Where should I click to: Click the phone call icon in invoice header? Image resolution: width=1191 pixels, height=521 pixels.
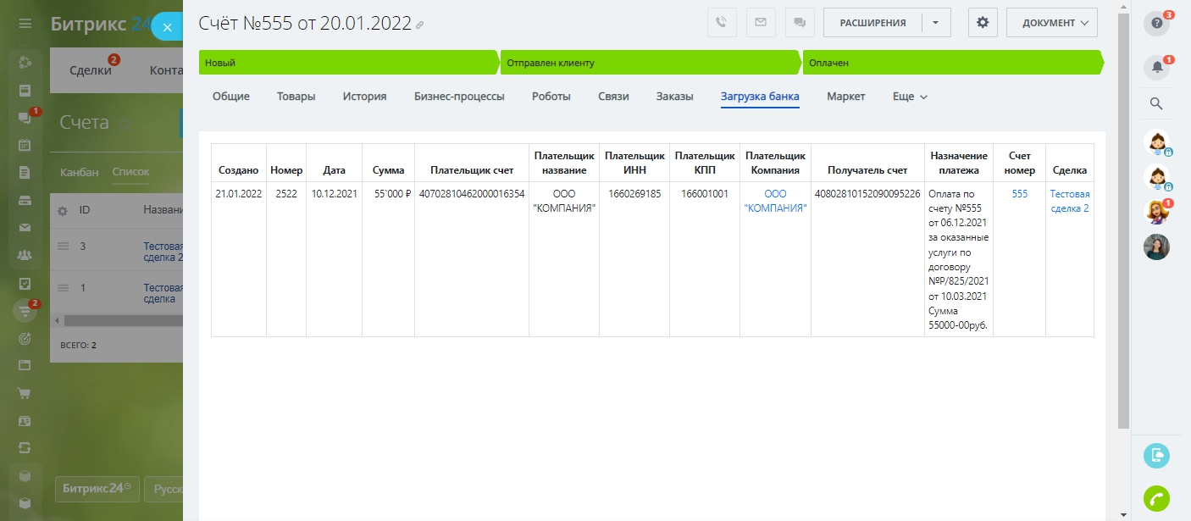[x=721, y=23]
